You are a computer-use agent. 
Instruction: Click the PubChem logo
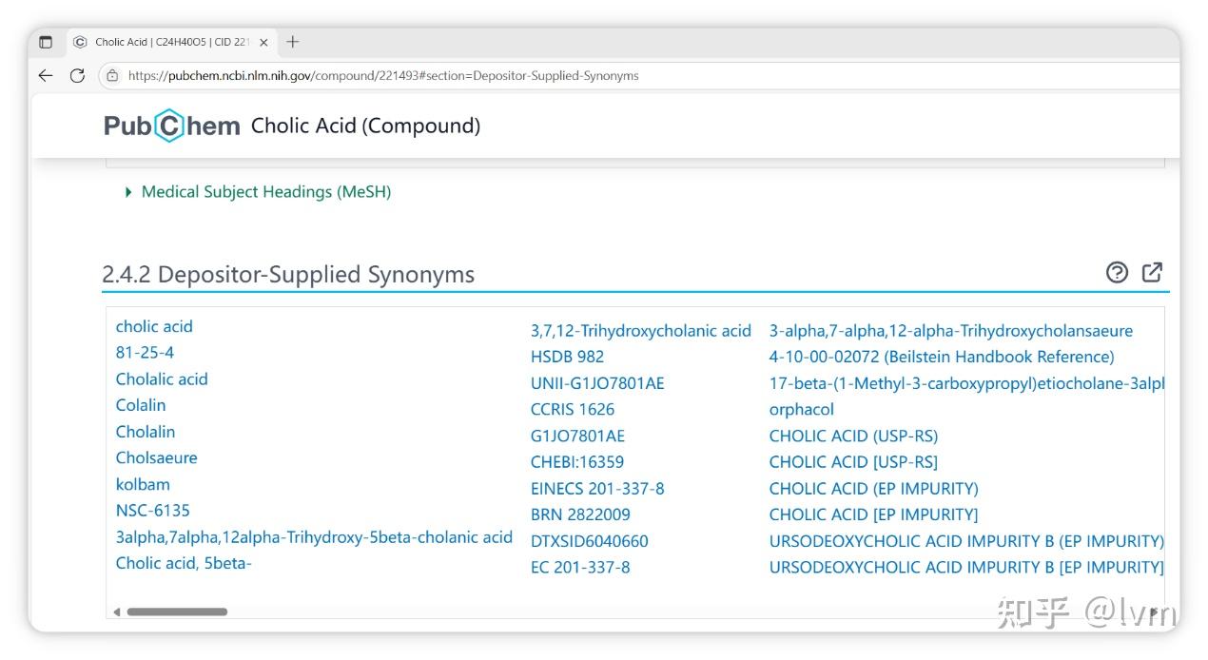[x=171, y=126]
